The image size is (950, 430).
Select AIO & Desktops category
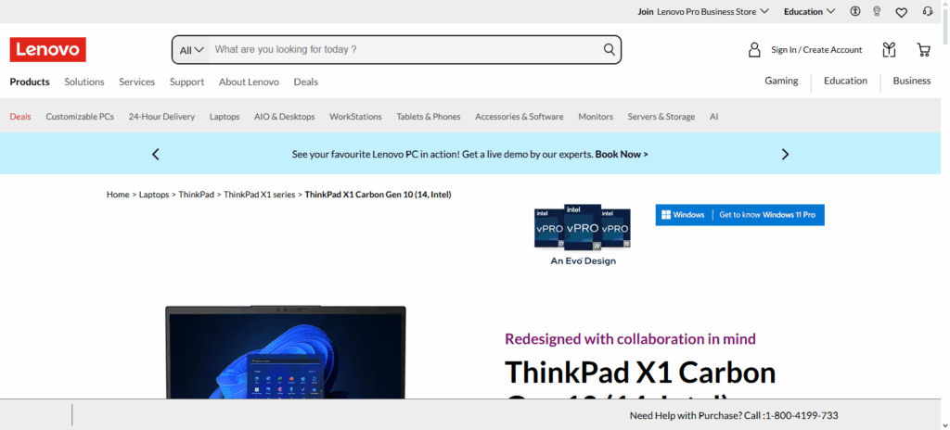285,116
